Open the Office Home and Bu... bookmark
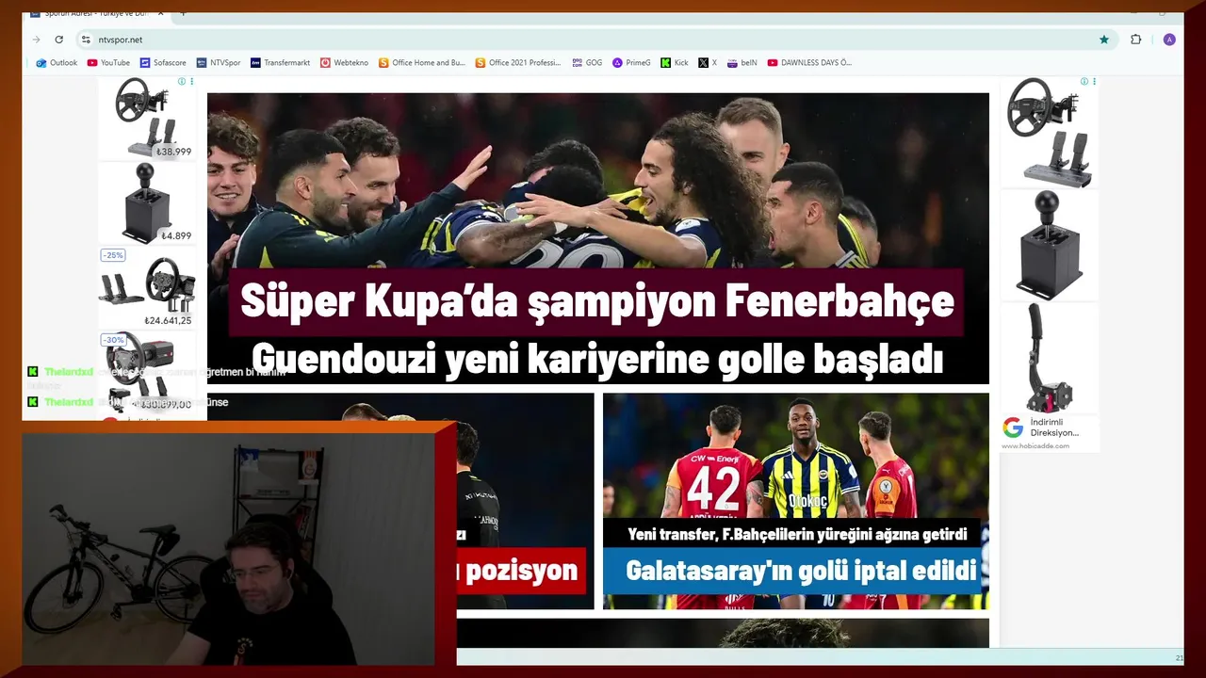This screenshot has height=678, width=1206. [422, 63]
